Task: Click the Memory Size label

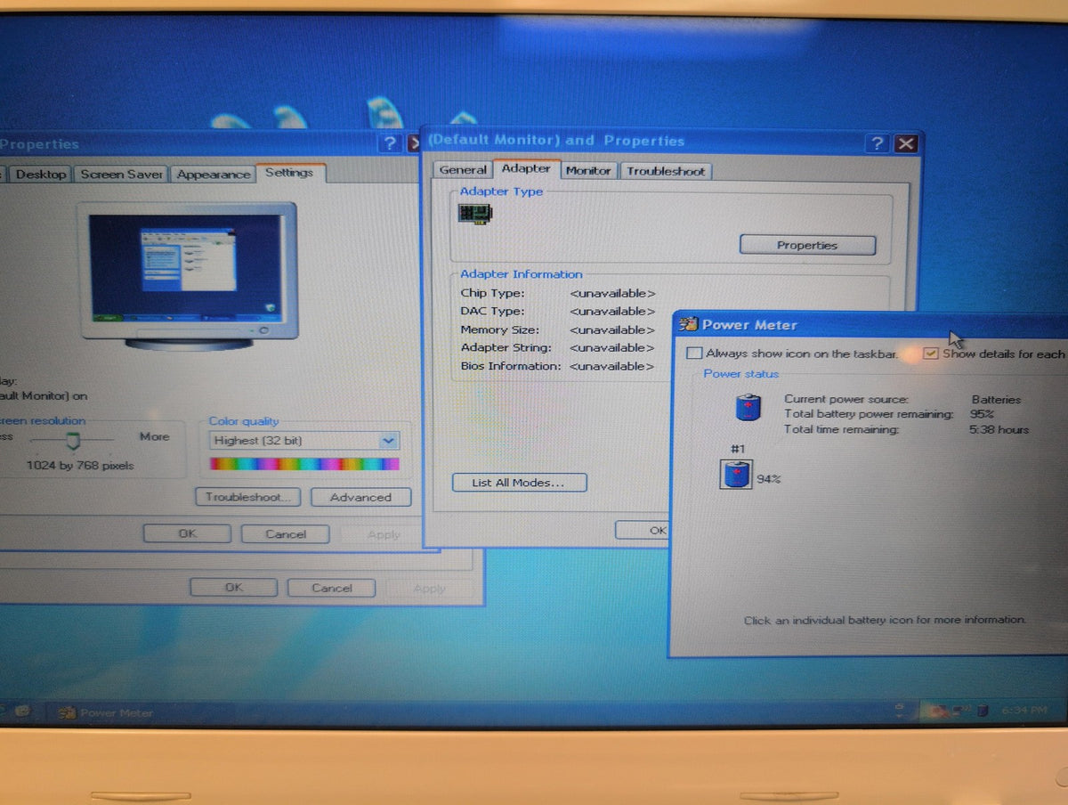Action: [x=500, y=329]
